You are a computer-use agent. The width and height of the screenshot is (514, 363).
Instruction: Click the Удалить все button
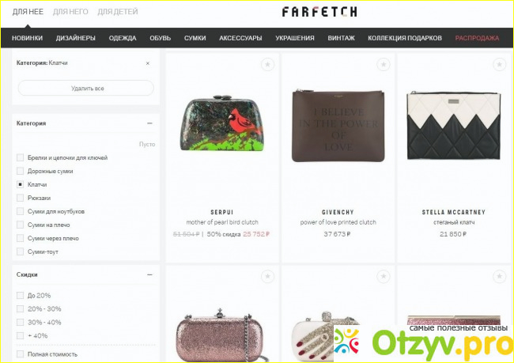tap(86, 89)
